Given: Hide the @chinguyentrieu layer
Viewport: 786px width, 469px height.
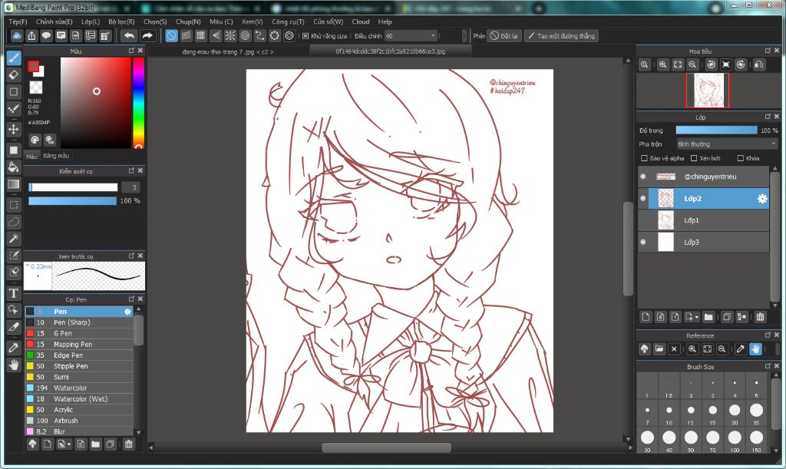Looking at the screenshot, I should click(x=643, y=177).
